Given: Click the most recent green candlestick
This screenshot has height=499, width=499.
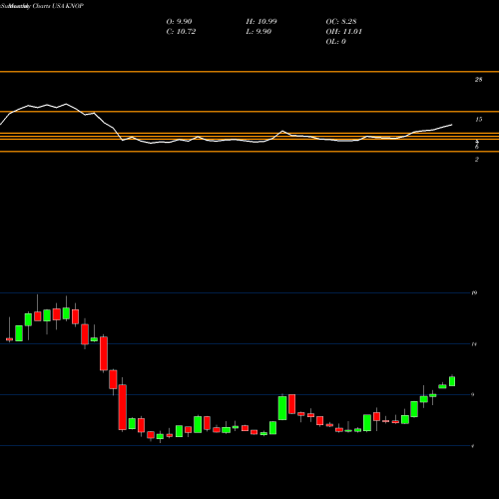Looking at the screenshot, I should [x=452, y=381].
